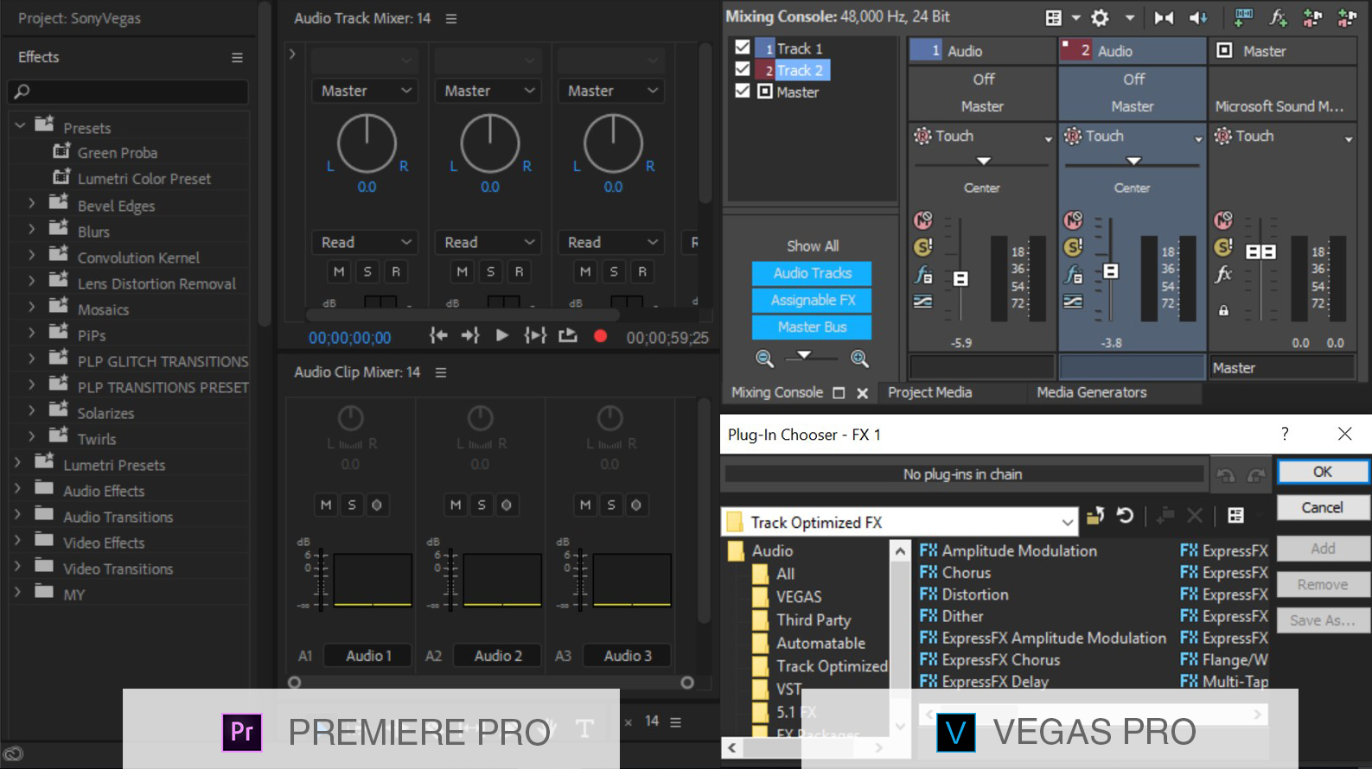
Task: Click the Plug-In Chooser Refresh icon
Action: pos(1125,516)
